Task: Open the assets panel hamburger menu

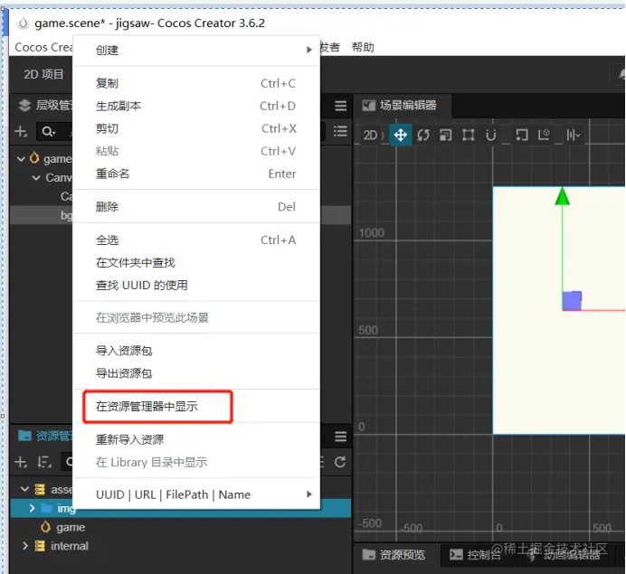Action: (340, 437)
